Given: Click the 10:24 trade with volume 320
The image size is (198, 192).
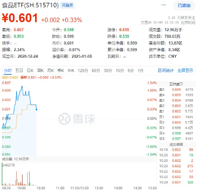Looking at the screenshot, I should click(176, 182).
